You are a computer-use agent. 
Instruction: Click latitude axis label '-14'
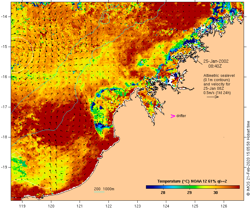[4, 17]
